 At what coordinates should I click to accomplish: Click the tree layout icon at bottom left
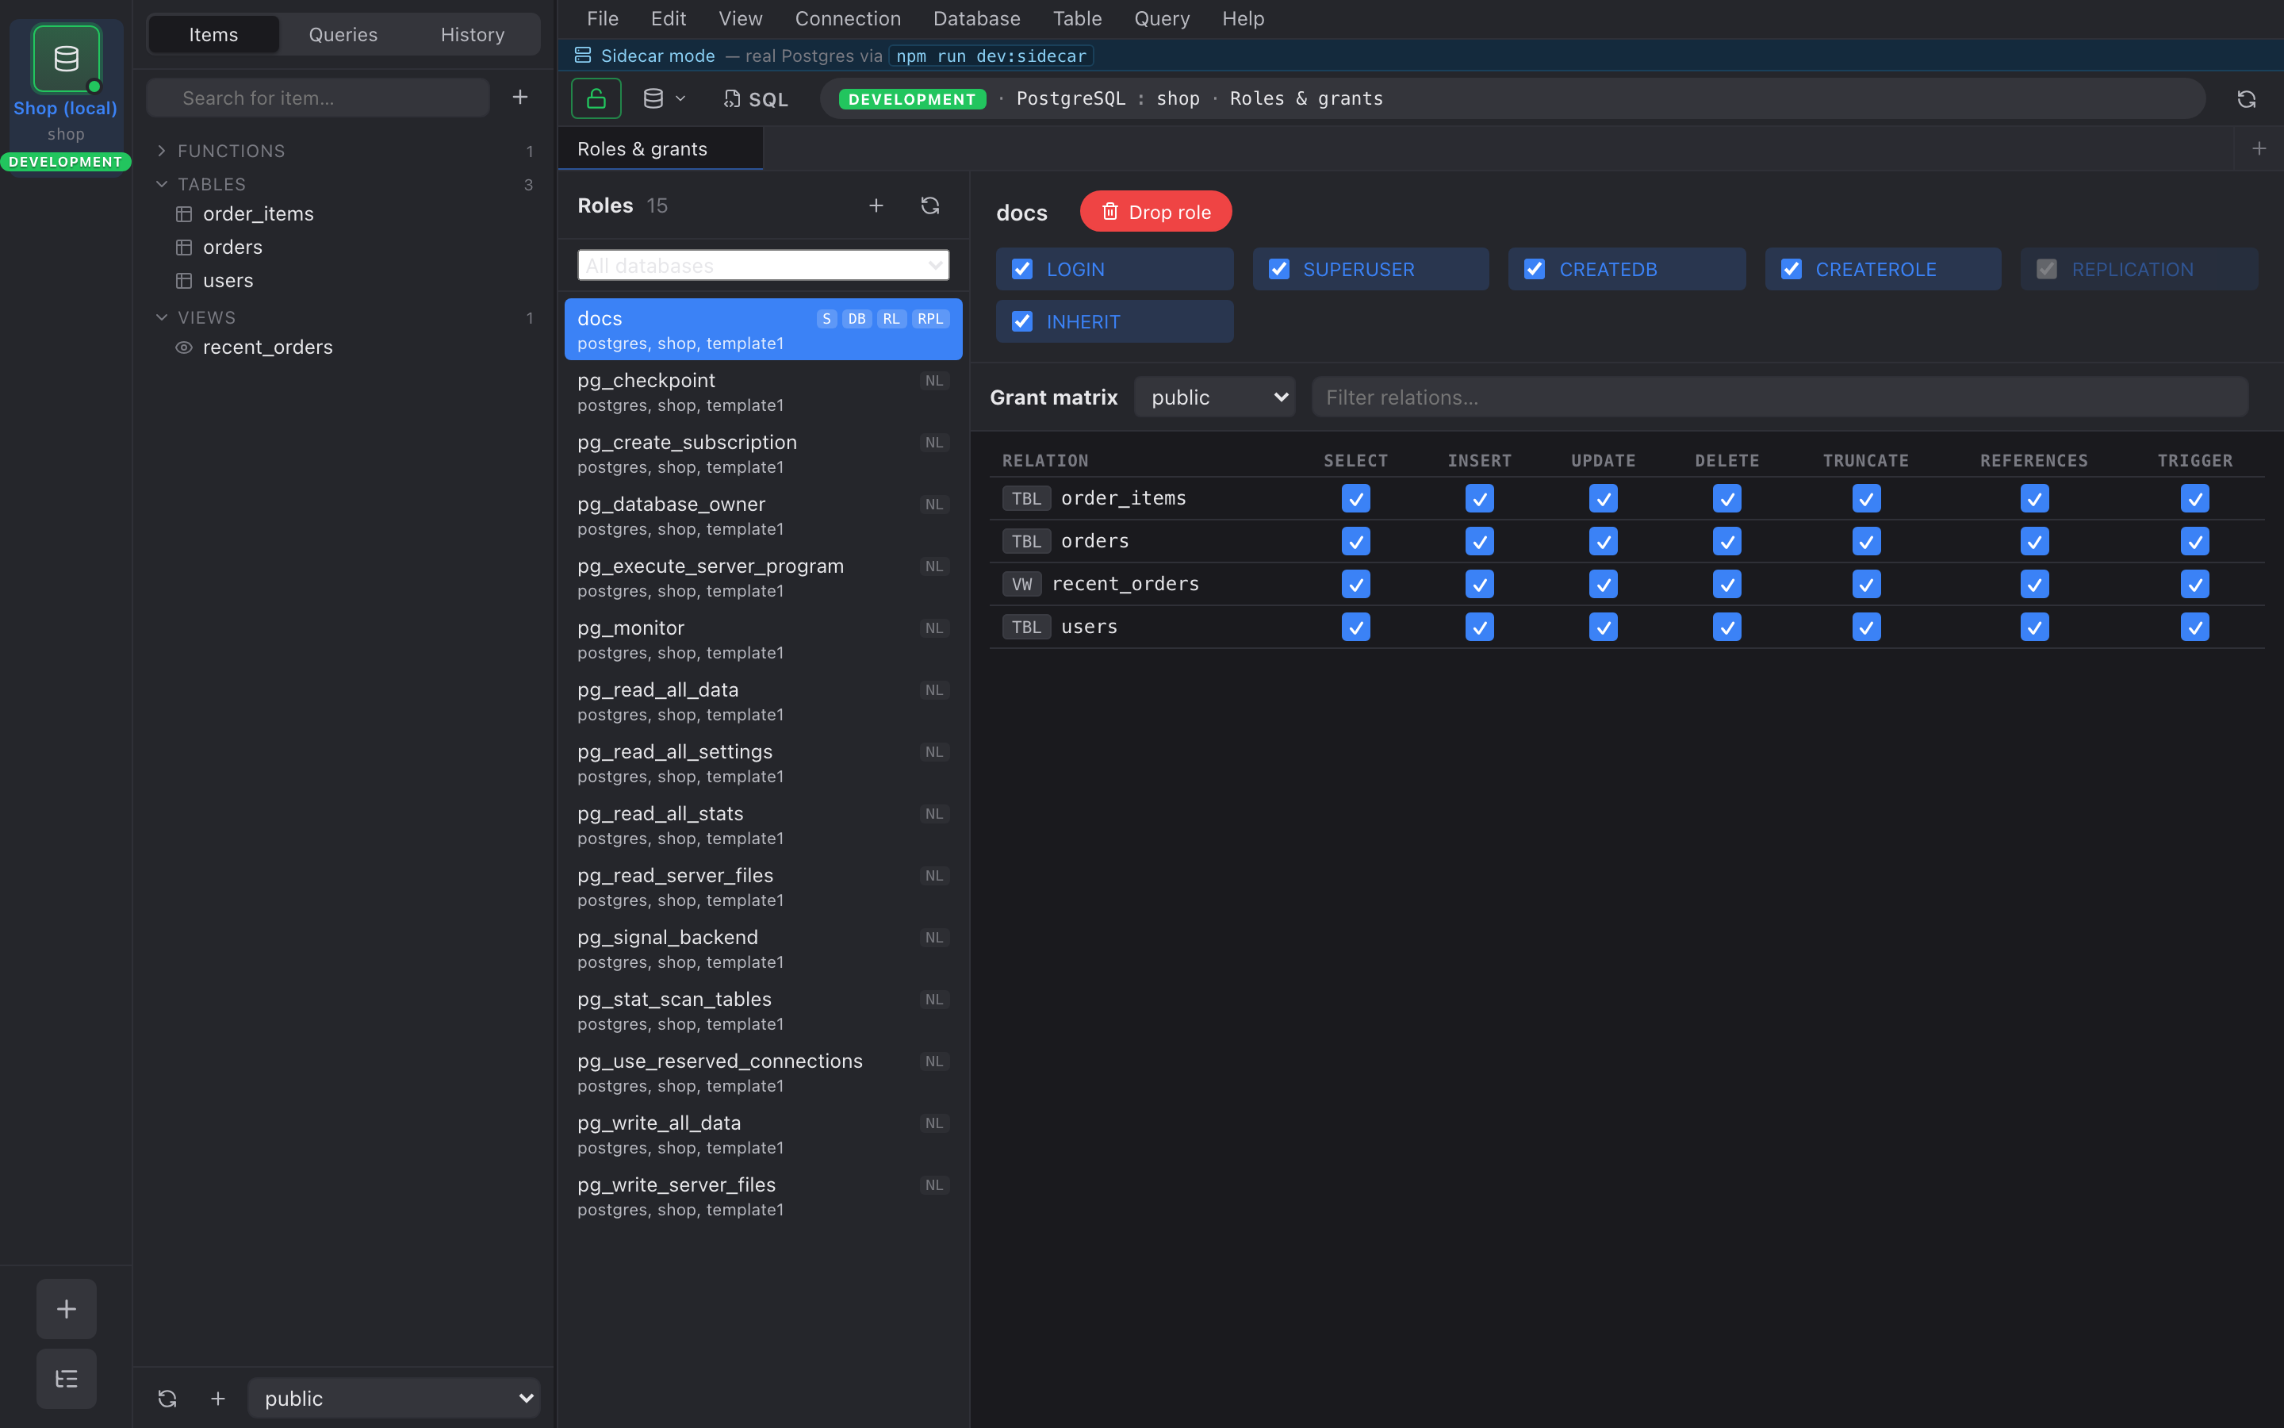[x=66, y=1379]
